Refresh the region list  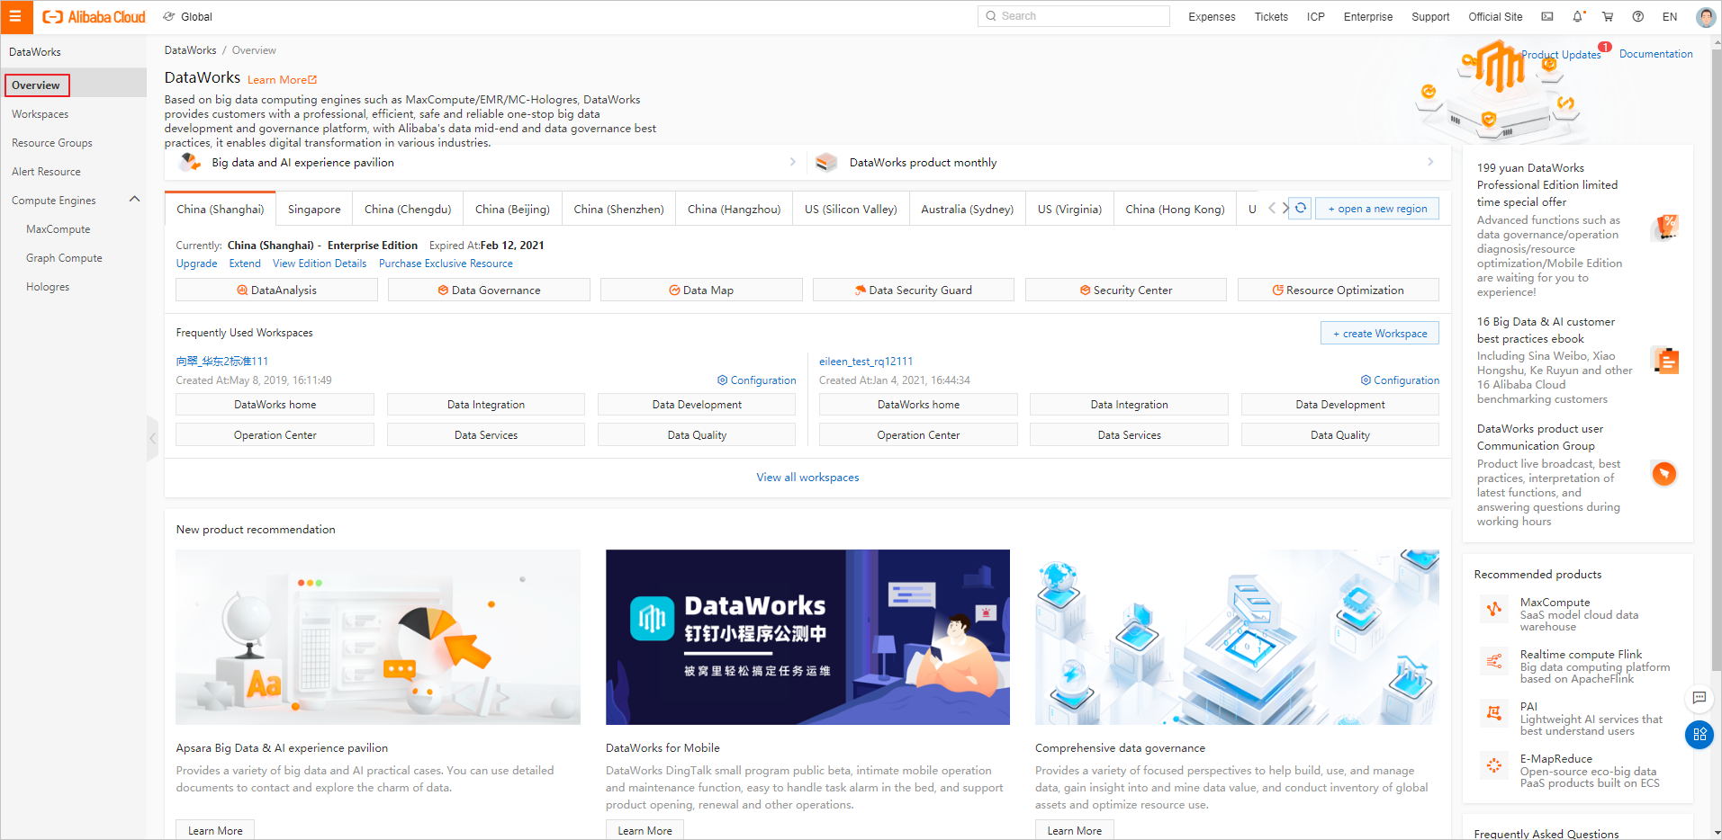tap(1300, 208)
